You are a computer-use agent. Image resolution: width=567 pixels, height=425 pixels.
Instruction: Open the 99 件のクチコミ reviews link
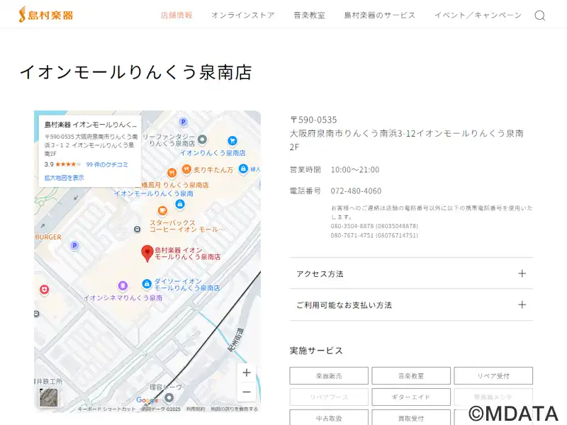107,164
